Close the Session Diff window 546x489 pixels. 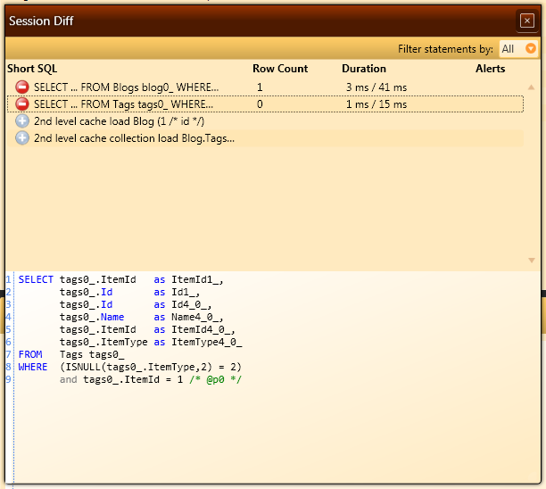[x=527, y=21]
